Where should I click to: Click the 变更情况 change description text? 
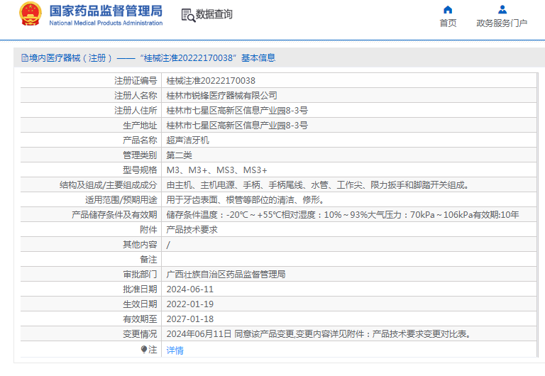click(x=319, y=334)
